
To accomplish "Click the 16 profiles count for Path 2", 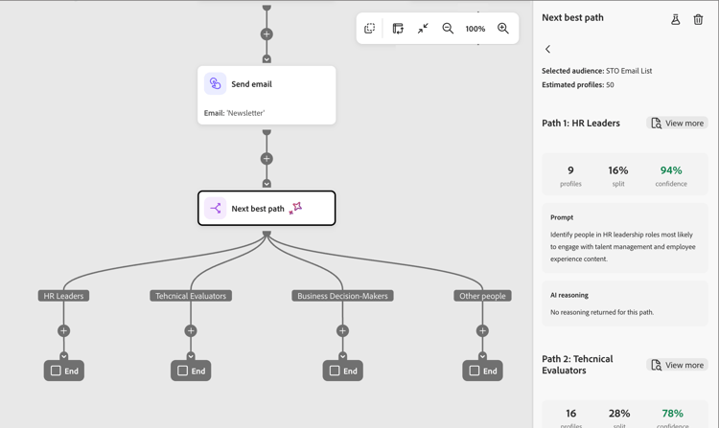I will [x=571, y=414].
